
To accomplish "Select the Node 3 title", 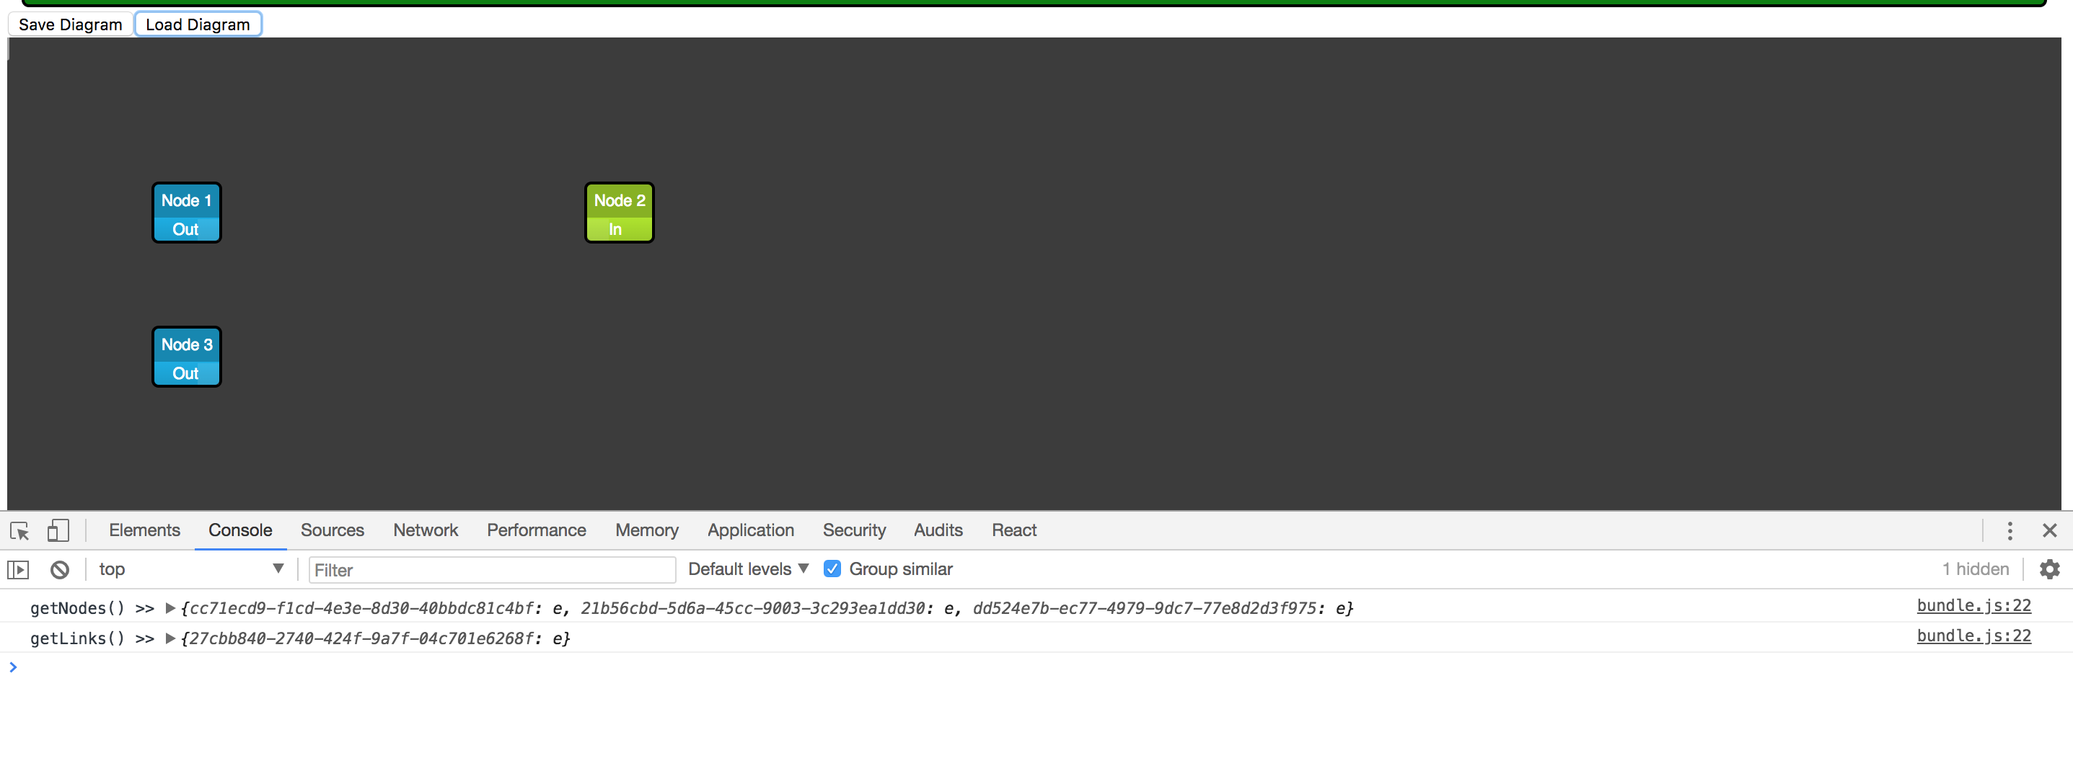I will [186, 344].
